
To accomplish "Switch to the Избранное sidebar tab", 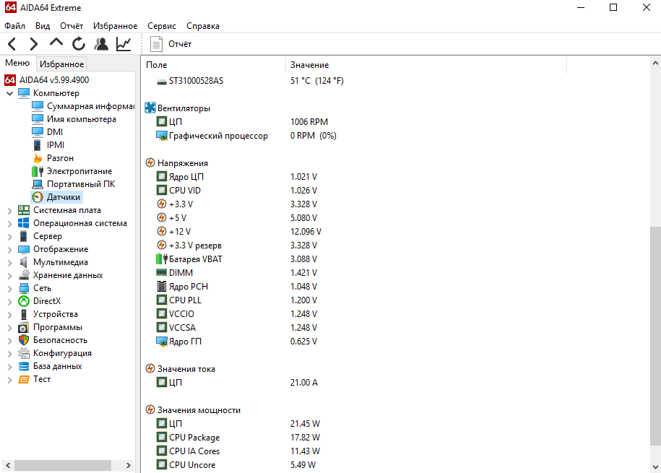I will tap(61, 64).
